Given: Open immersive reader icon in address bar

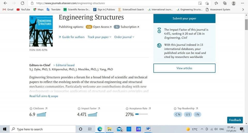Looking at the screenshot, I should [200, 3].
